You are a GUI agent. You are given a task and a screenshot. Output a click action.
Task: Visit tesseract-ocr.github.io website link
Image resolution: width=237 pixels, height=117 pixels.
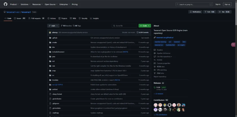[165, 38]
